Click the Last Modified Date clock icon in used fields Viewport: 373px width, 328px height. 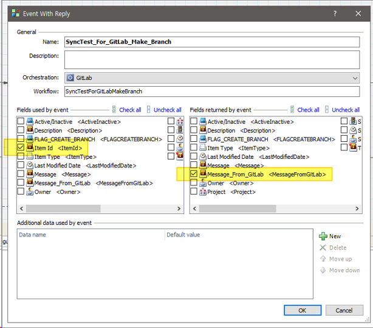[x=30, y=166]
